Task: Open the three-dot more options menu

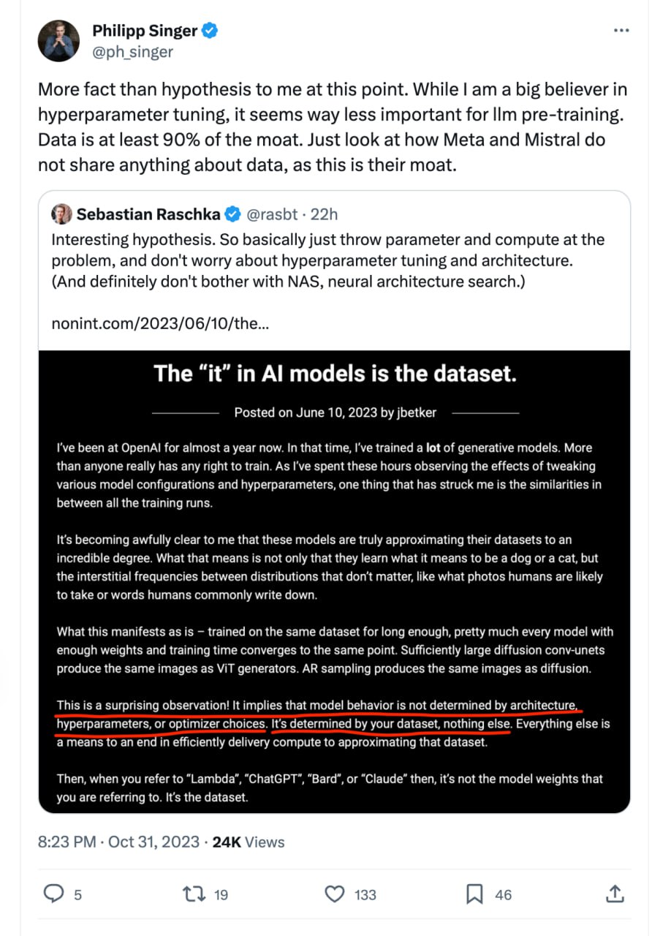Action: pyautogui.click(x=621, y=31)
